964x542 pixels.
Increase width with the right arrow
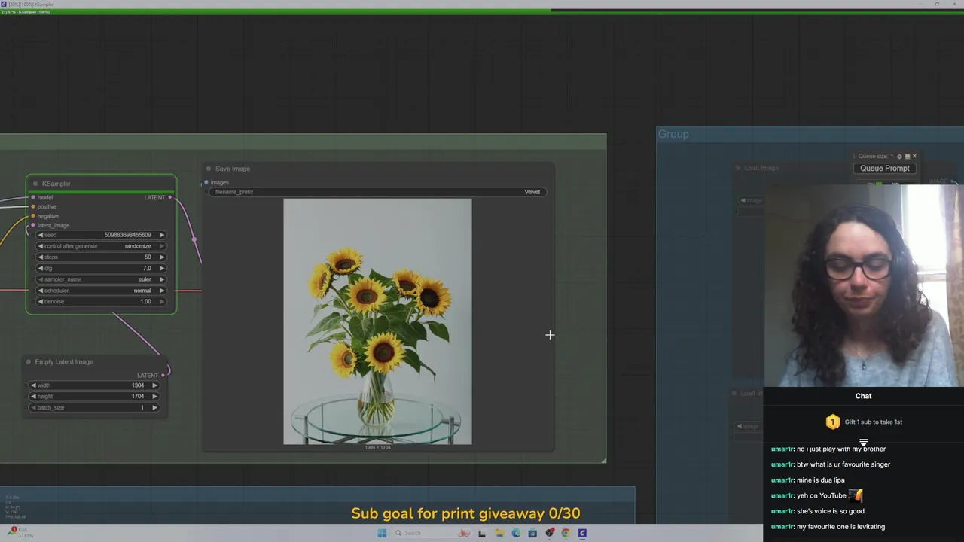(154, 385)
